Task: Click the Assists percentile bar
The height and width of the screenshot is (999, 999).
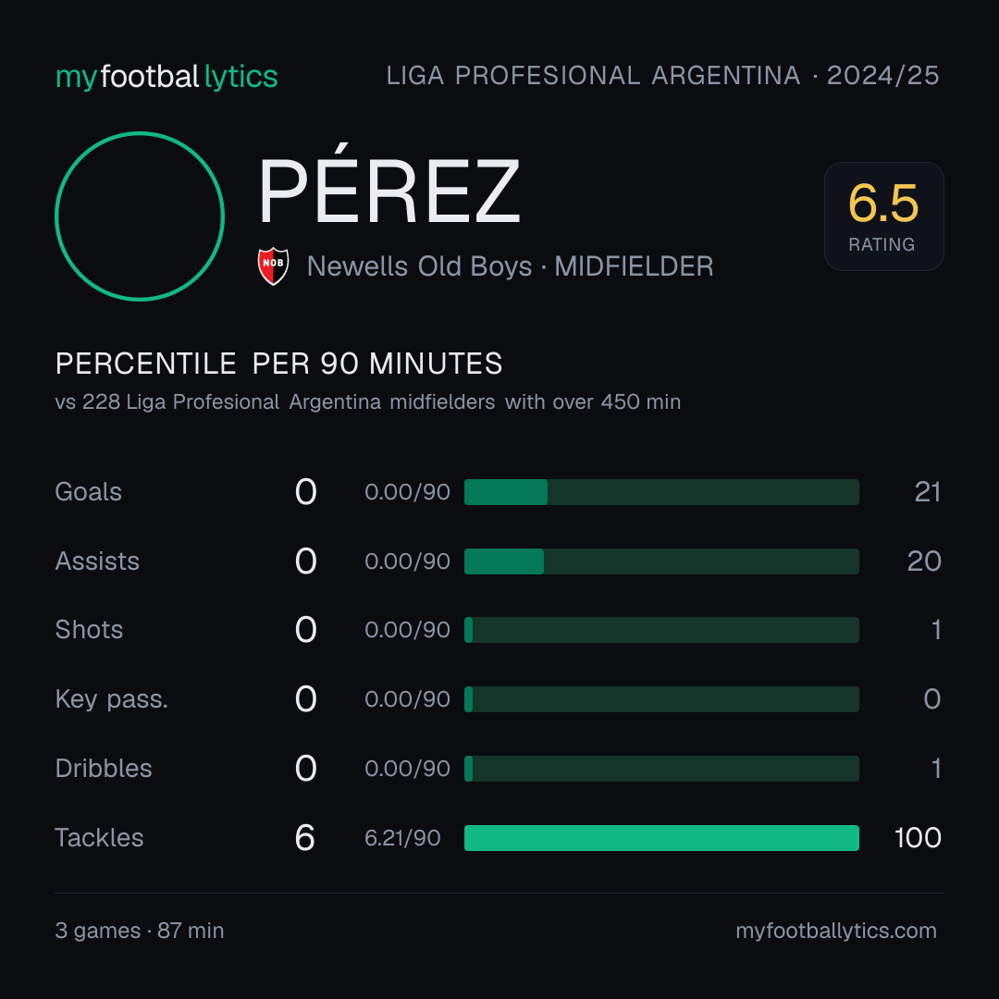Action: 661,561
